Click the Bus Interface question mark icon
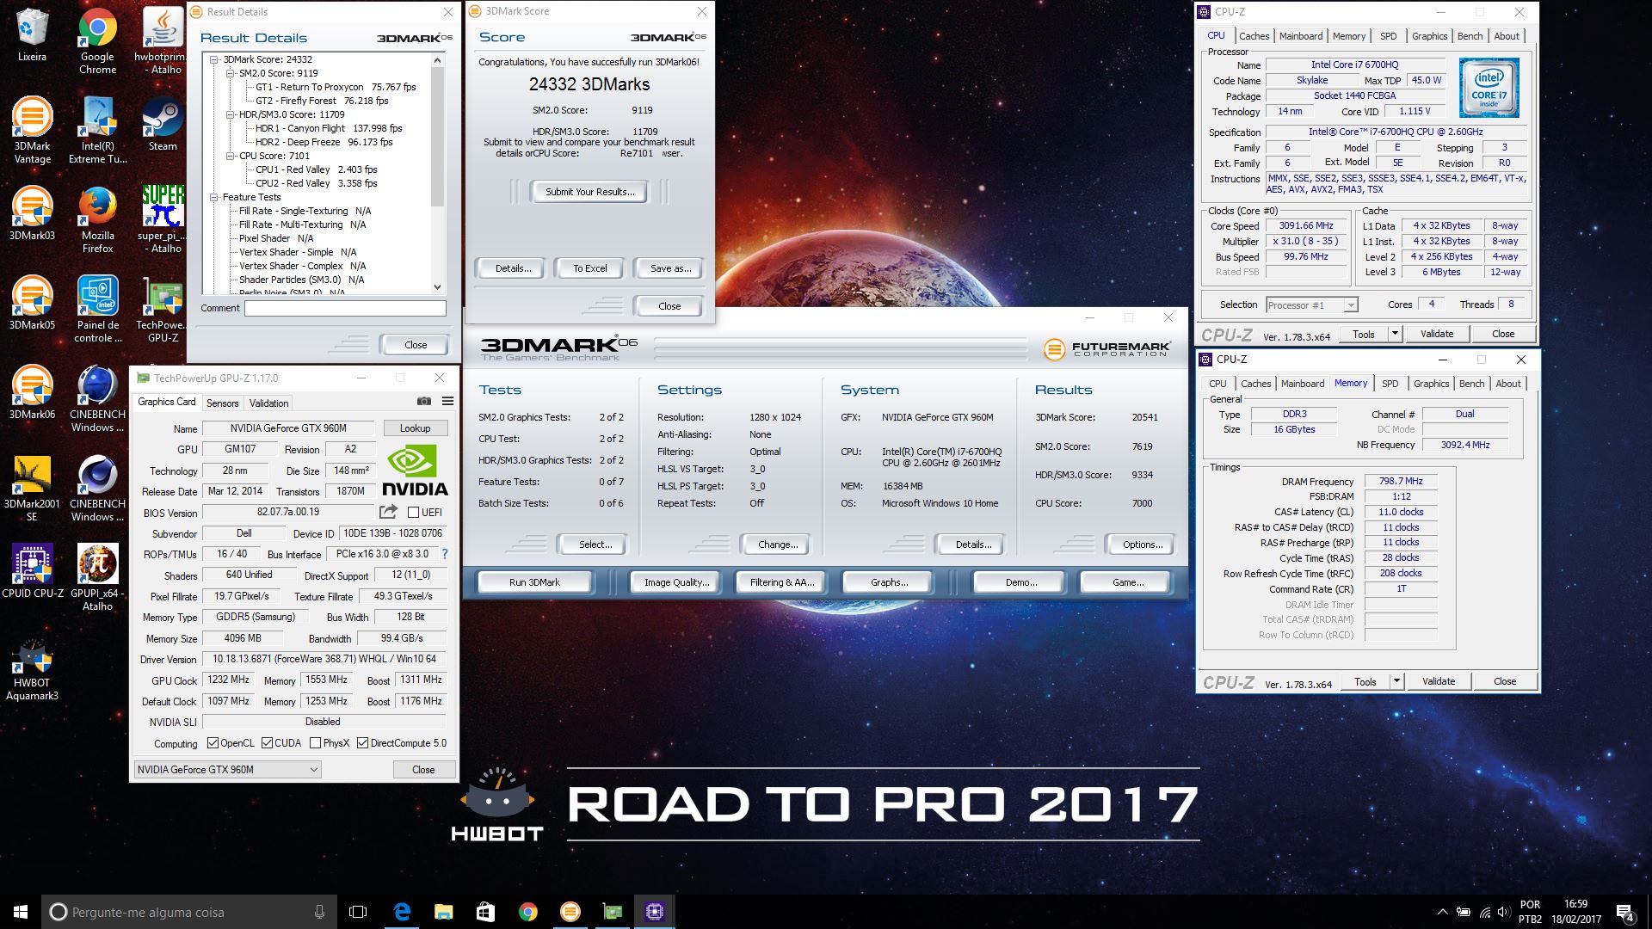This screenshot has width=1652, height=929. 445,554
